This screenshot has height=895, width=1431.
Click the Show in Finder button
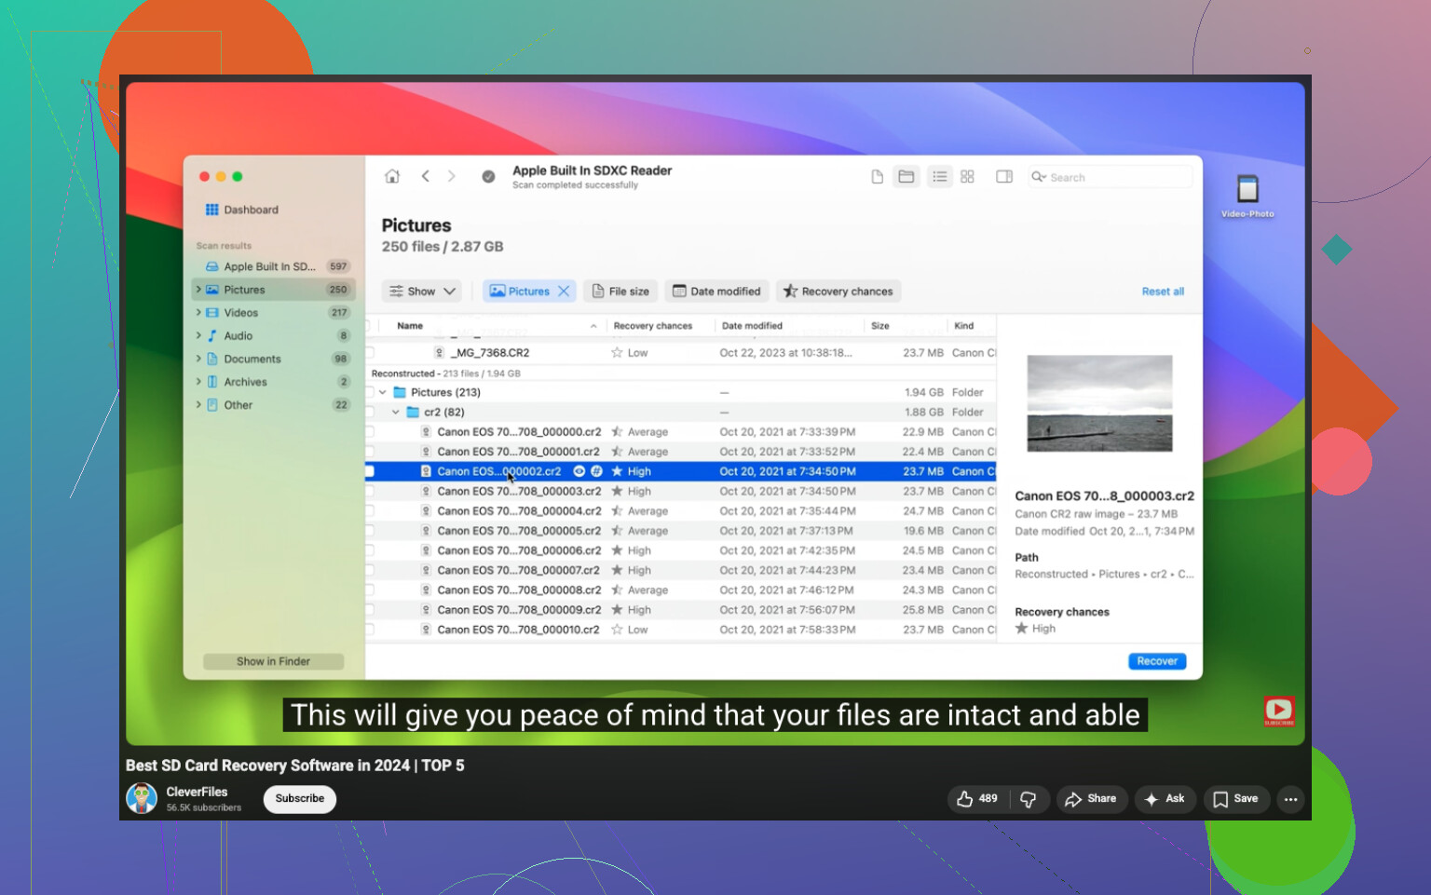pos(273,661)
